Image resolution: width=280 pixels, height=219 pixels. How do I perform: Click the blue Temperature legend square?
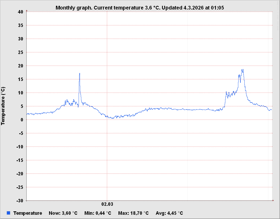tap(8, 213)
